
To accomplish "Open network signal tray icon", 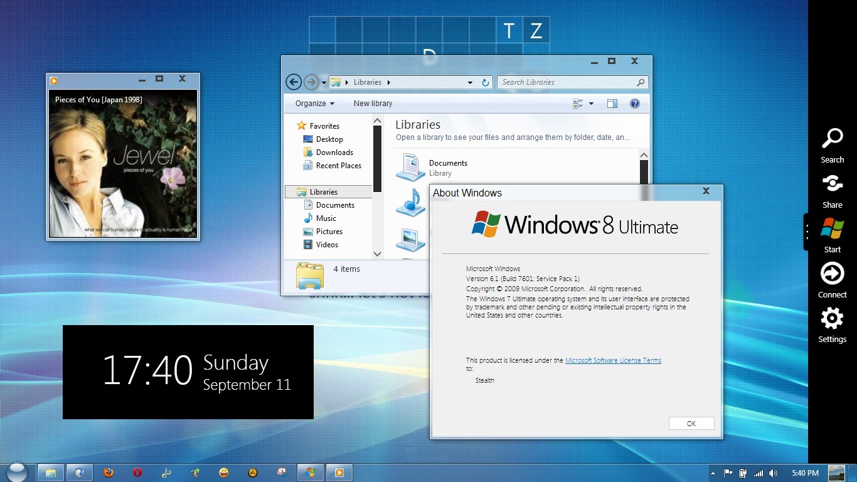I will point(759,473).
